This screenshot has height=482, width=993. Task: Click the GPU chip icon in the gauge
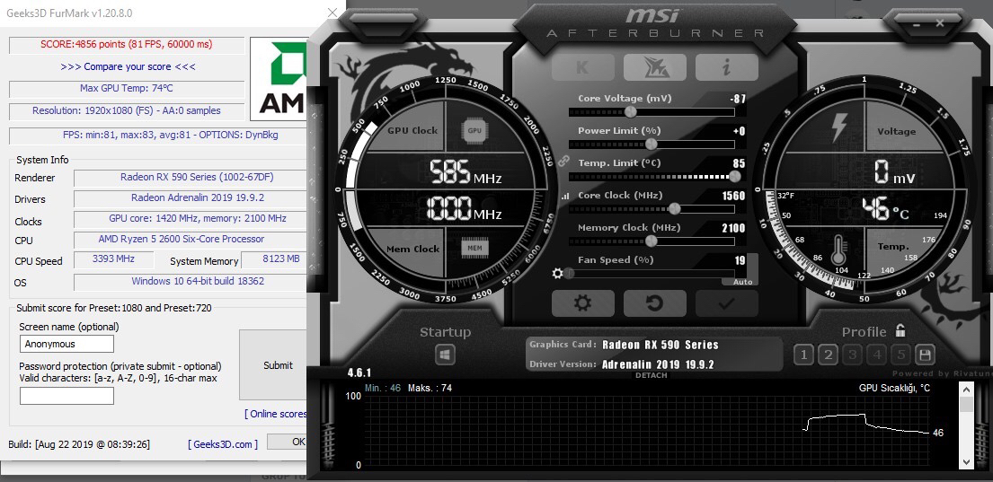[474, 131]
